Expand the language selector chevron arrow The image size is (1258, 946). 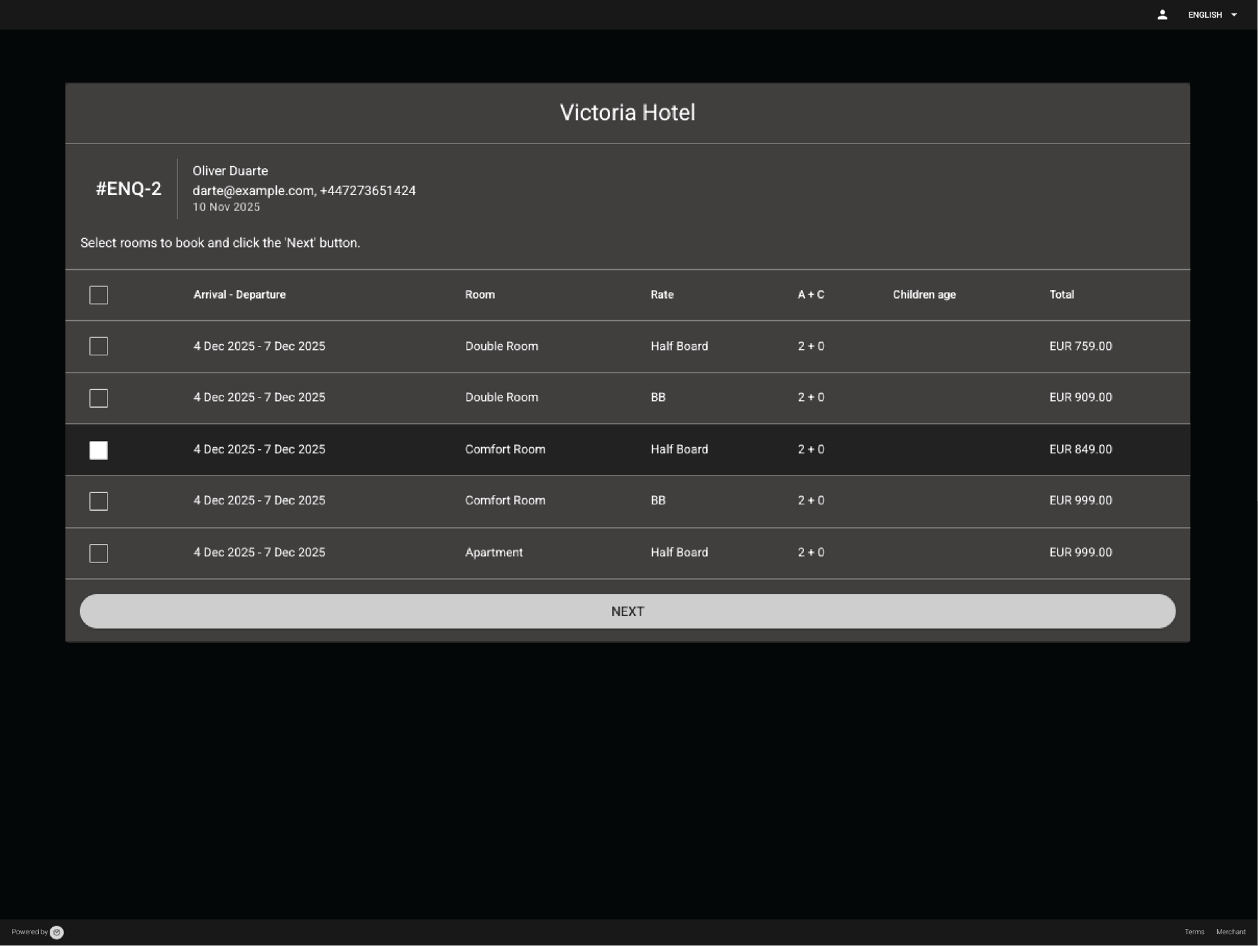click(1233, 14)
